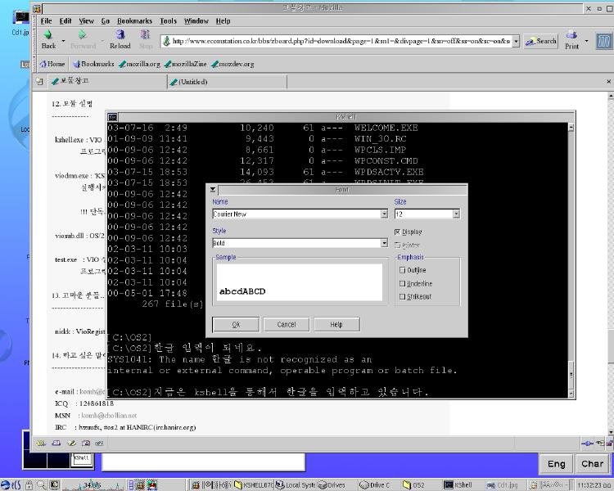Open the Edit menu in Mozilla
614x491 pixels.
tap(65, 21)
